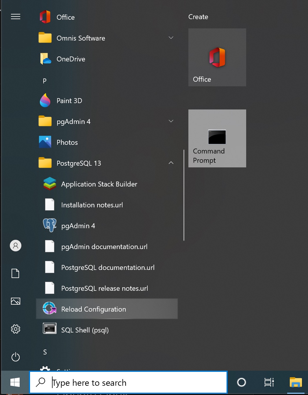Open the Power options icon
The height and width of the screenshot is (395, 308).
(16, 357)
